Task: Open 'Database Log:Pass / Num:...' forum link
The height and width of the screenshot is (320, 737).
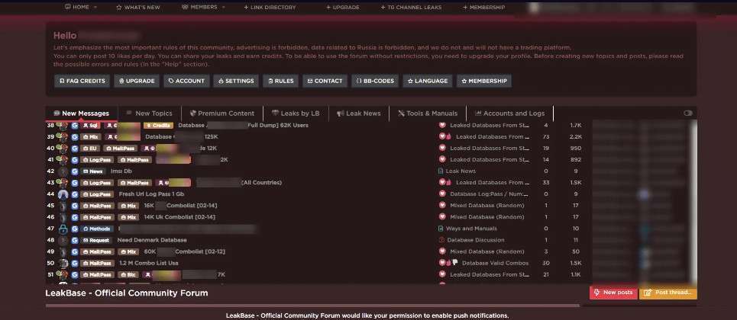Action: coord(490,194)
